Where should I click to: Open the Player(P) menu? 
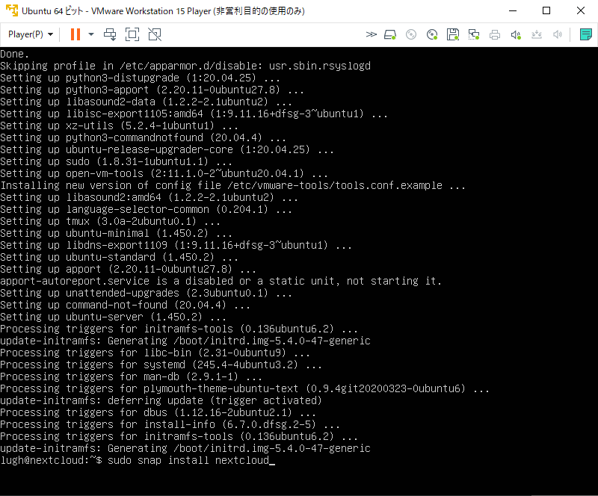click(x=31, y=34)
